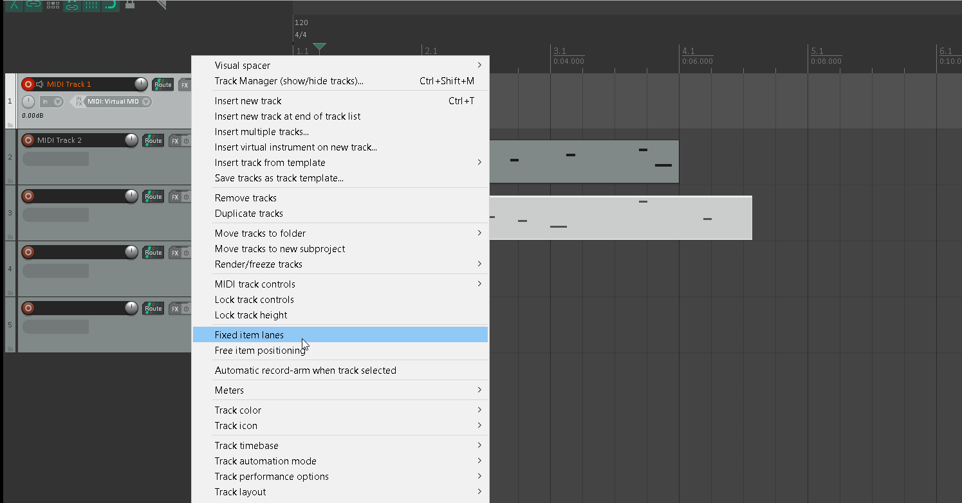Open the Route button on MIDI Track 1
962x503 pixels.
(x=163, y=84)
